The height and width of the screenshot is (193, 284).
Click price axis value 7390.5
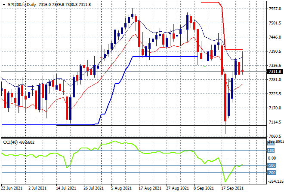[x=275, y=51]
